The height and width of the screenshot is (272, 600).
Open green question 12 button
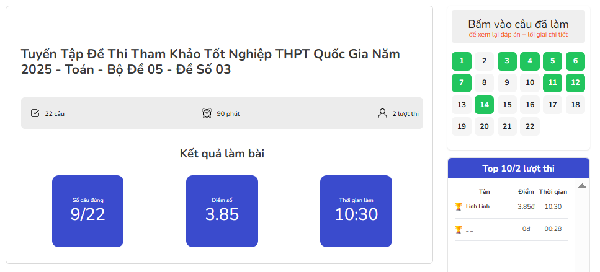coord(576,83)
